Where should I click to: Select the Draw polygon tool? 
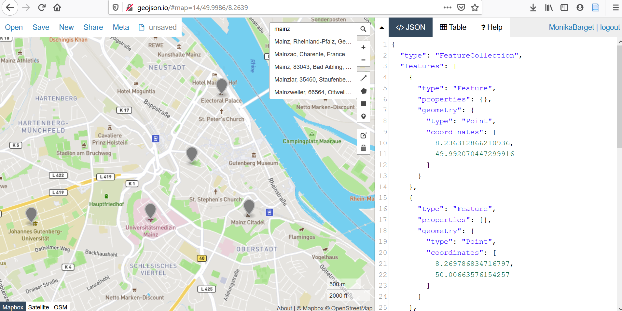(364, 91)
